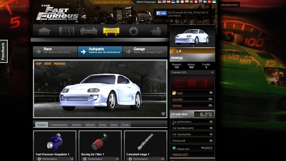Switch to the Interior parts tab
The image size is (286, 161).
[x=77, y=125]
